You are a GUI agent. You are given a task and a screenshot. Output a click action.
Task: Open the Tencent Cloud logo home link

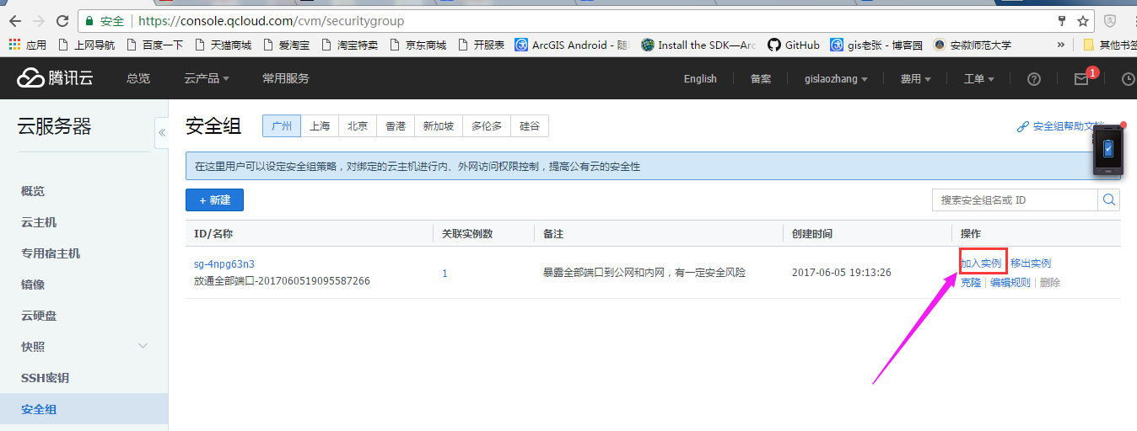pos(56,78)
